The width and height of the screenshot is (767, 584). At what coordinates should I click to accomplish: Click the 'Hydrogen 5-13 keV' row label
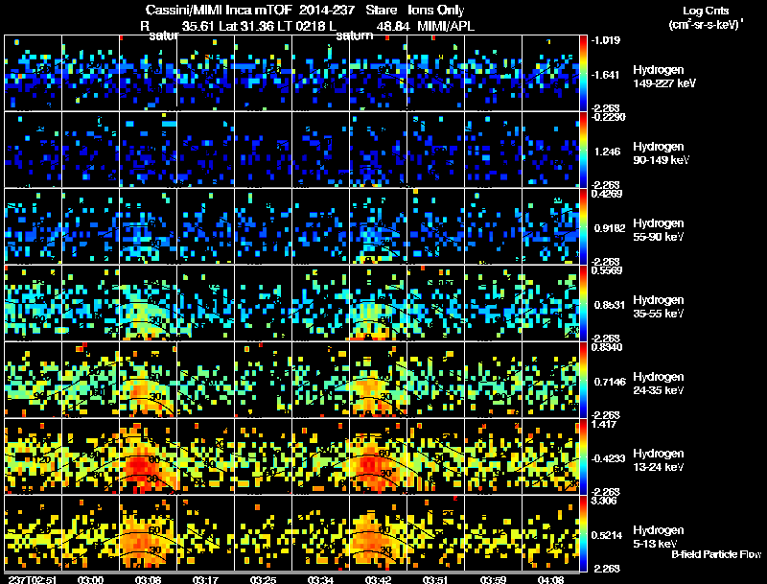pos(659,537)
